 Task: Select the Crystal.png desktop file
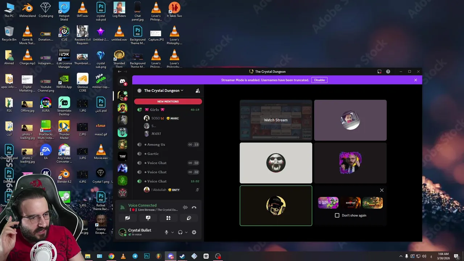click(x=46, y=10)
